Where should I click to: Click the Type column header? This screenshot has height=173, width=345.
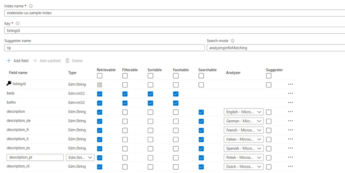click(x=72, y=73)
